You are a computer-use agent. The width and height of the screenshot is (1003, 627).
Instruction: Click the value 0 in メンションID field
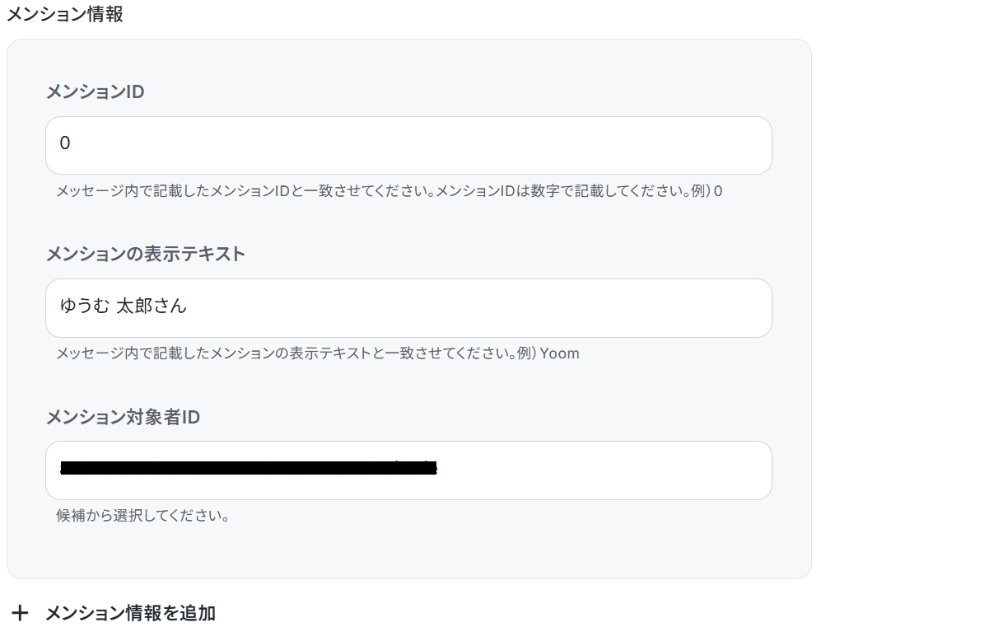tap(65, 143)
